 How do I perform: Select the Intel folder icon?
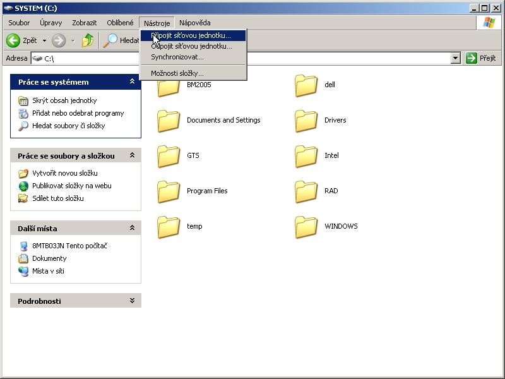(x=306, y=156)
